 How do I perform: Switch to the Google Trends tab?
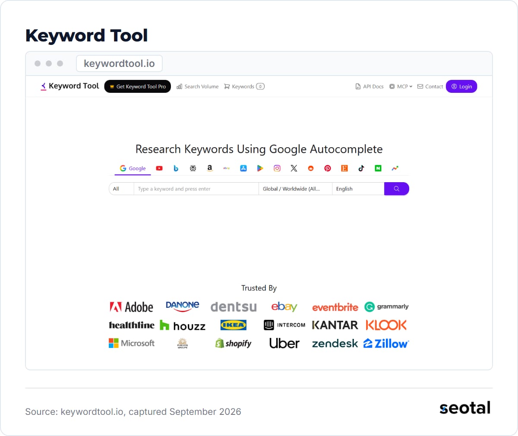395,168
